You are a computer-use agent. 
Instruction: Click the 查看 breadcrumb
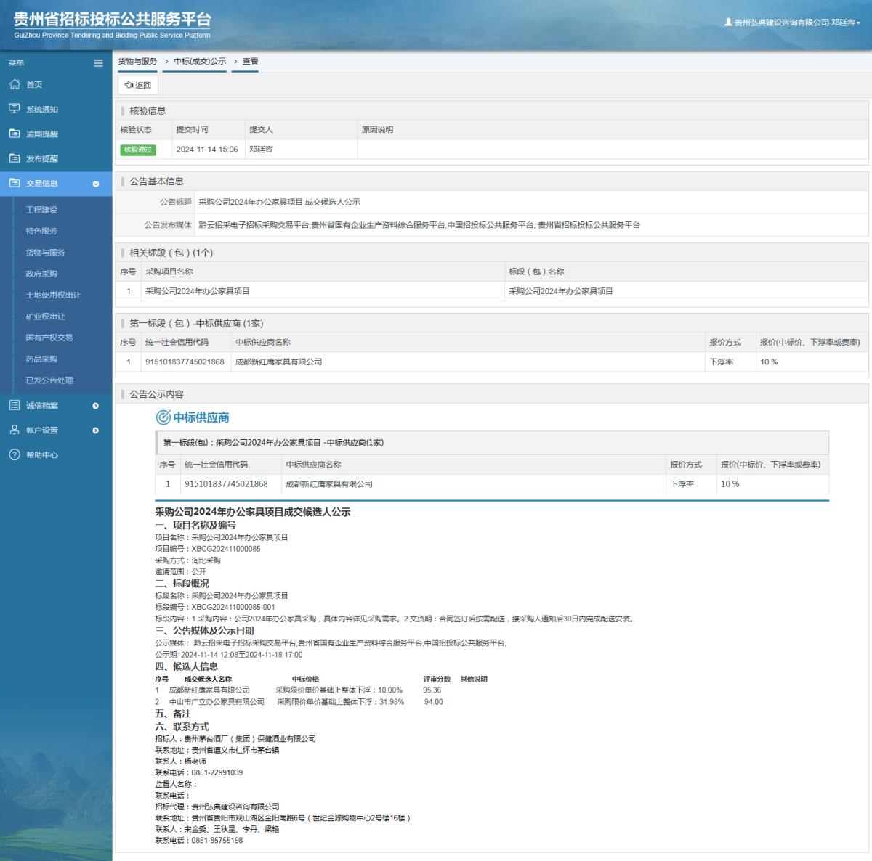coord(250,62)
